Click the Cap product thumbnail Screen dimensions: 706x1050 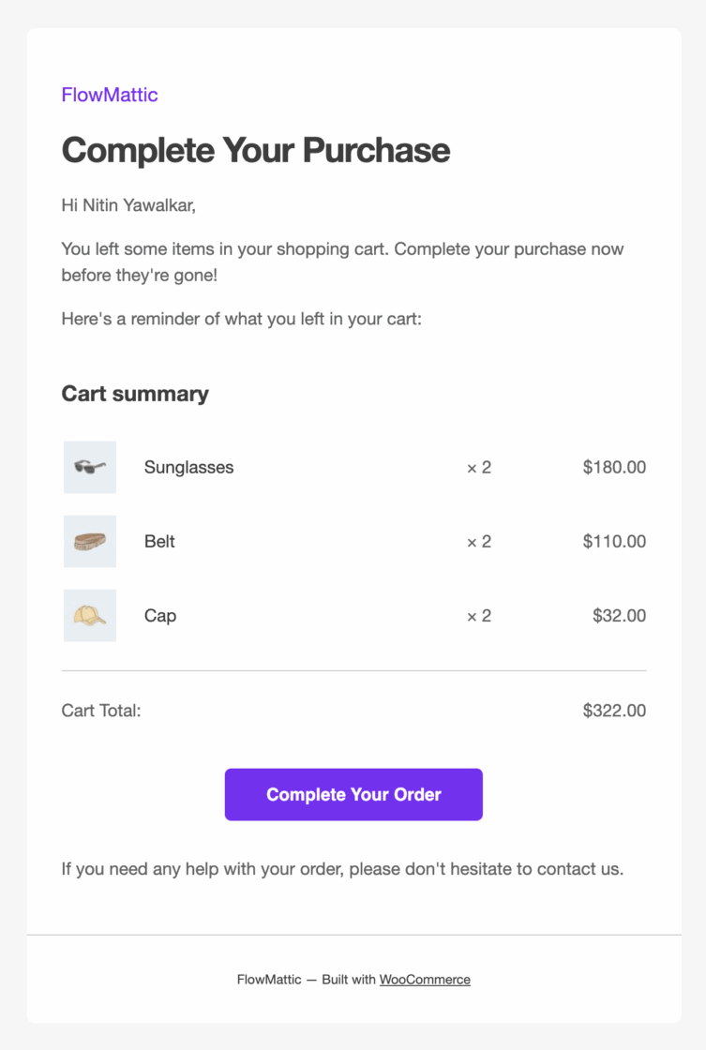click(90, 616)
